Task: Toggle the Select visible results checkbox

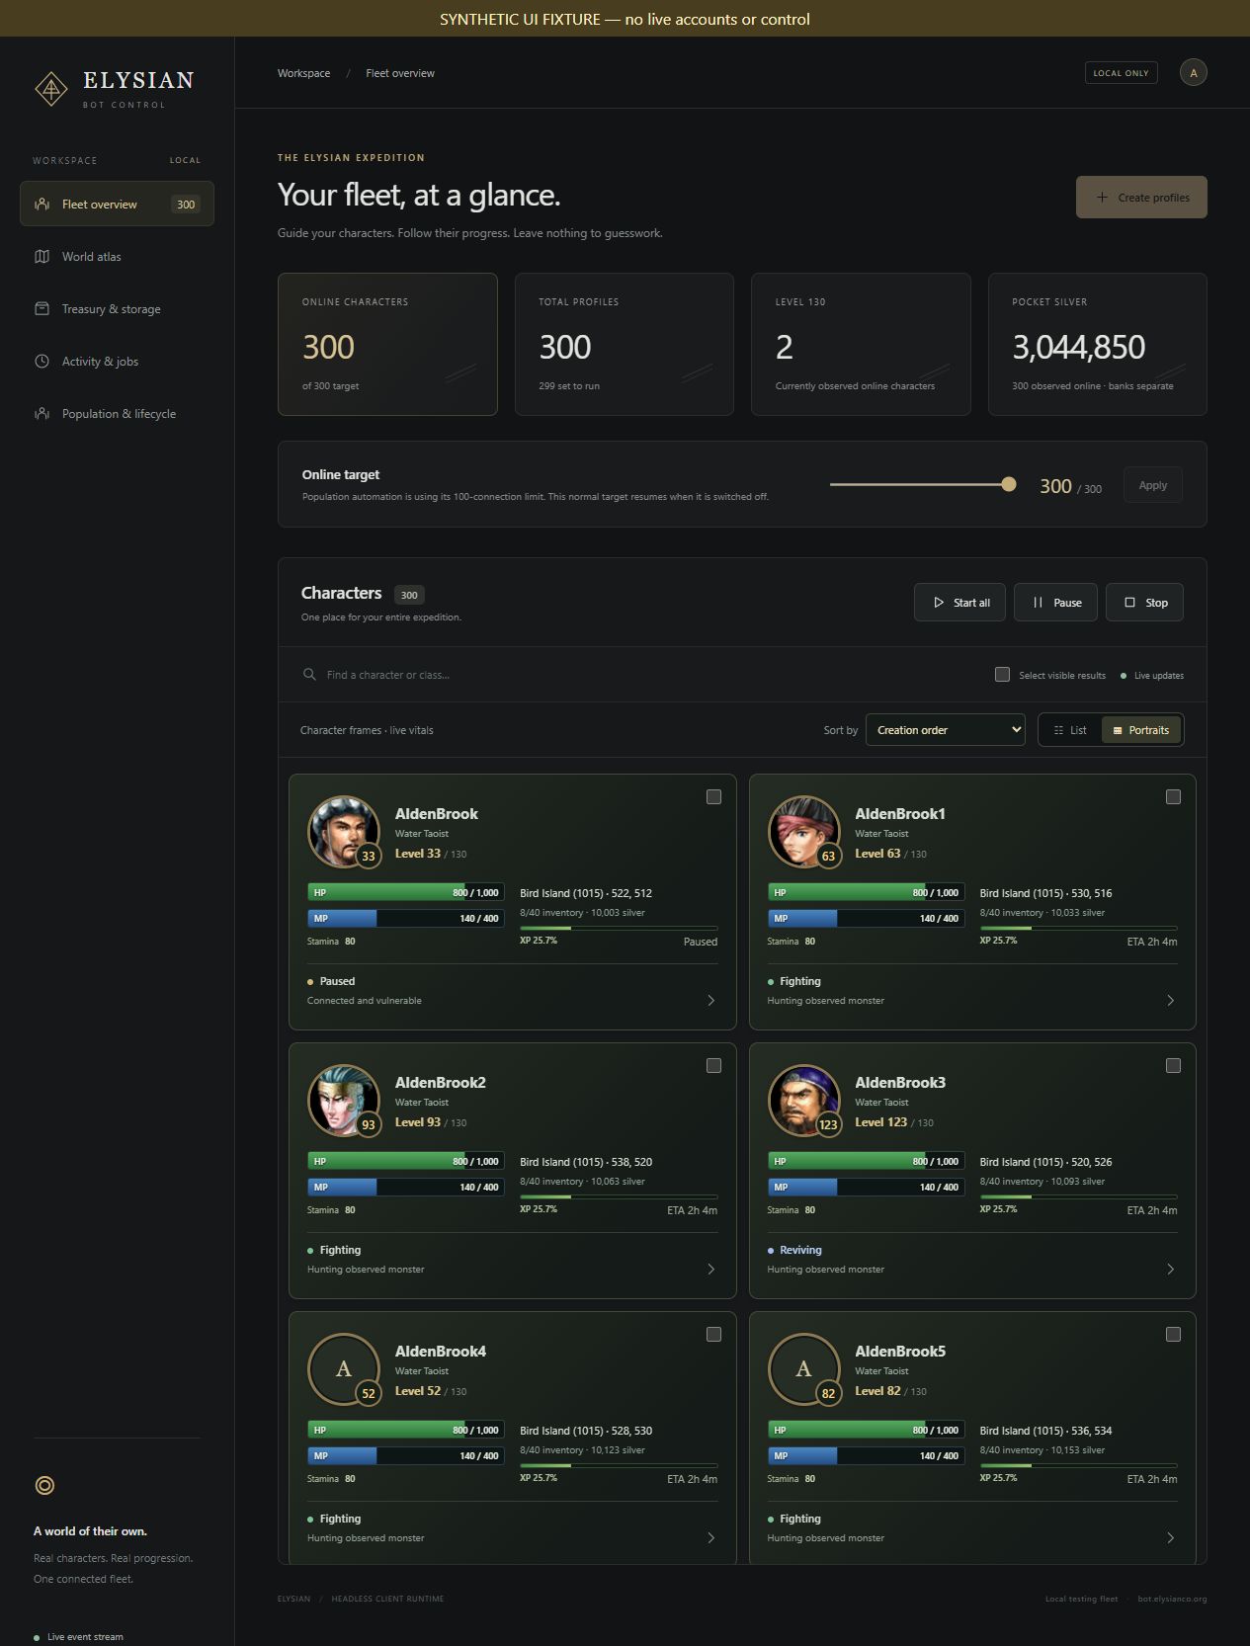Action: click(x=1002, y=674)
